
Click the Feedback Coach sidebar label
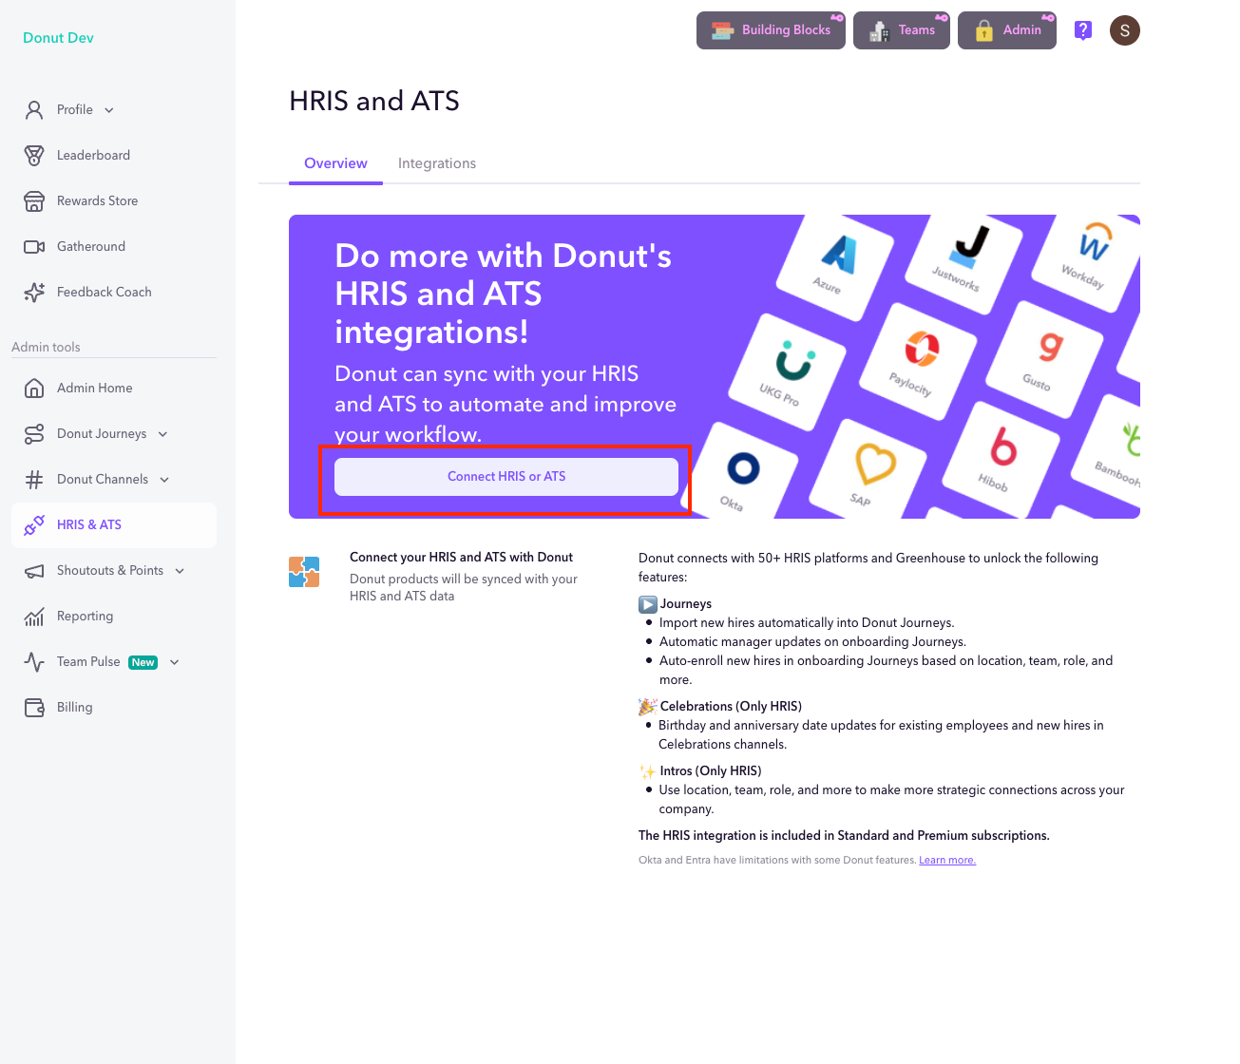105,293
